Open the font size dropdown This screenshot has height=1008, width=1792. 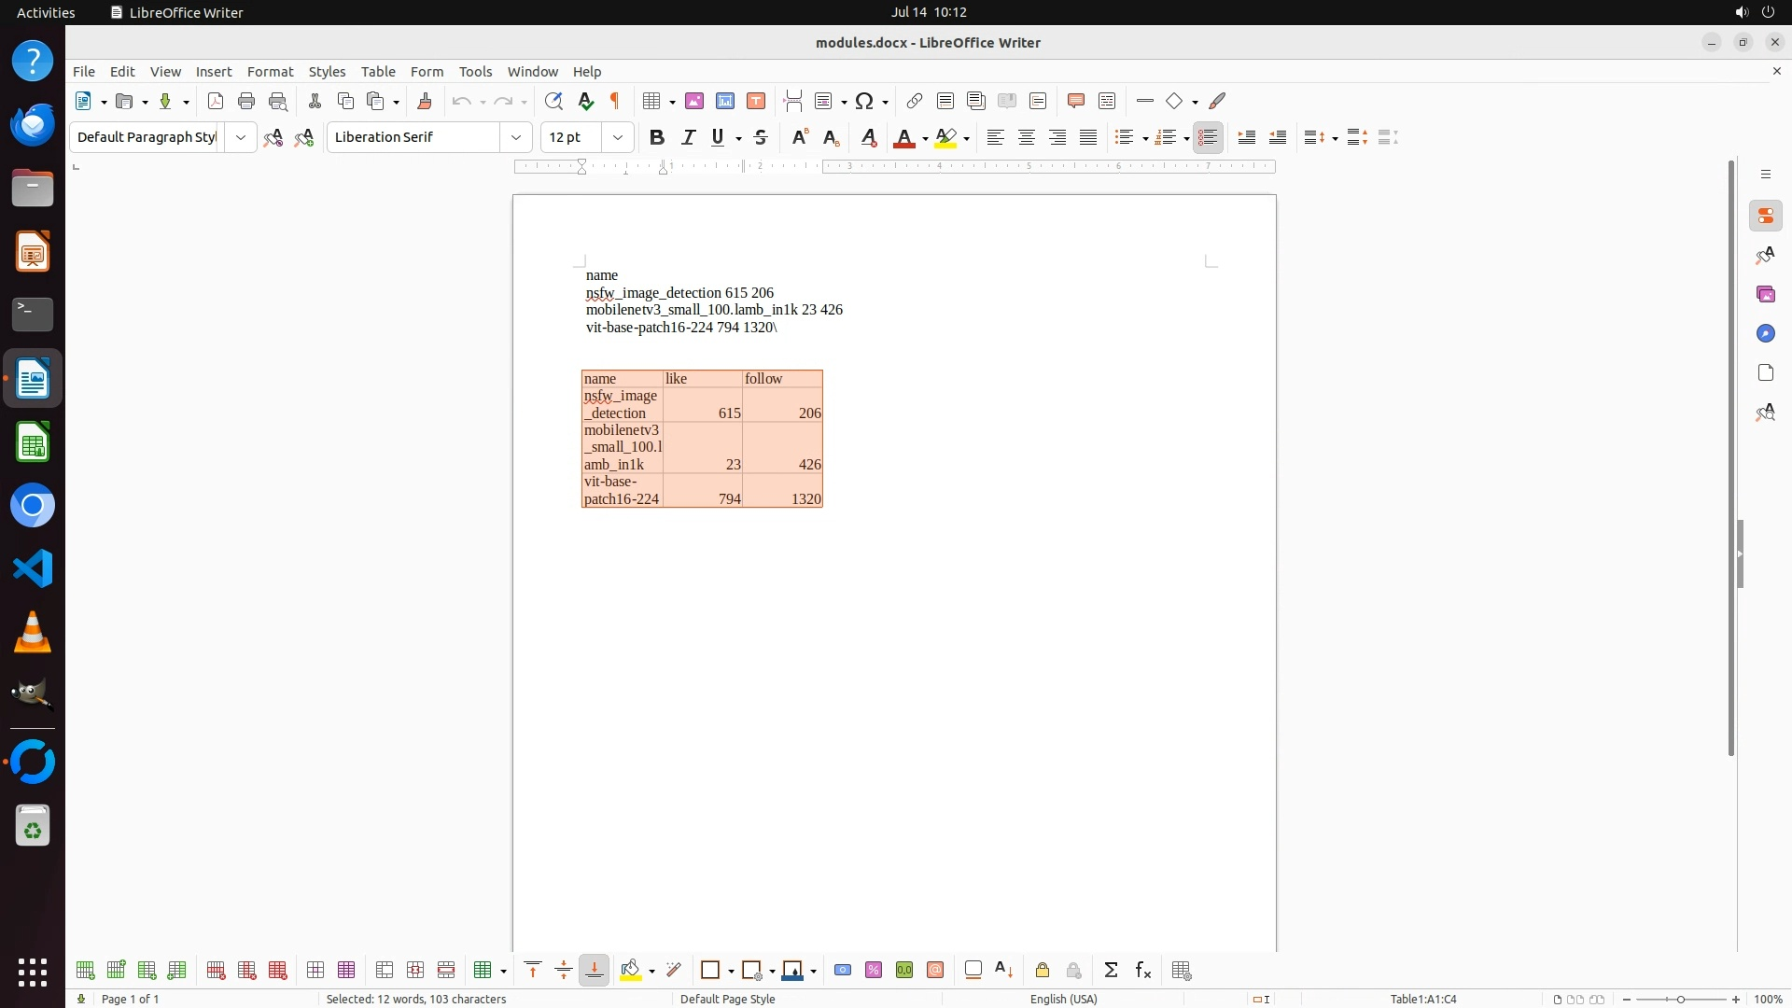(x=617, y=137)
